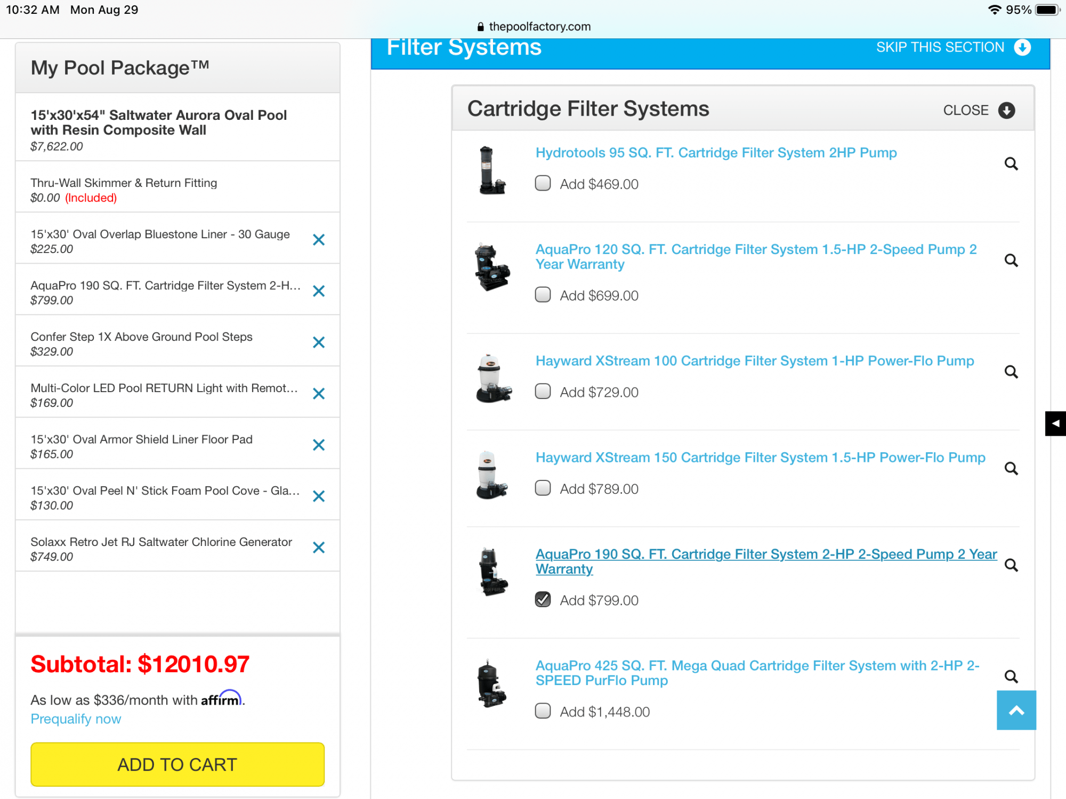Click the 10:32 AM clock in status bar
Image resolution: width=1066 pixels, height=799 pixels.
click(33, 10)
